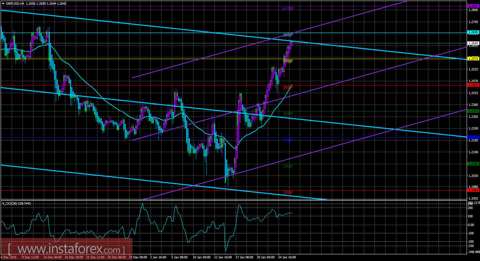
Task: Click the -100 CCI scale value
Action: (x=471, y=233)
